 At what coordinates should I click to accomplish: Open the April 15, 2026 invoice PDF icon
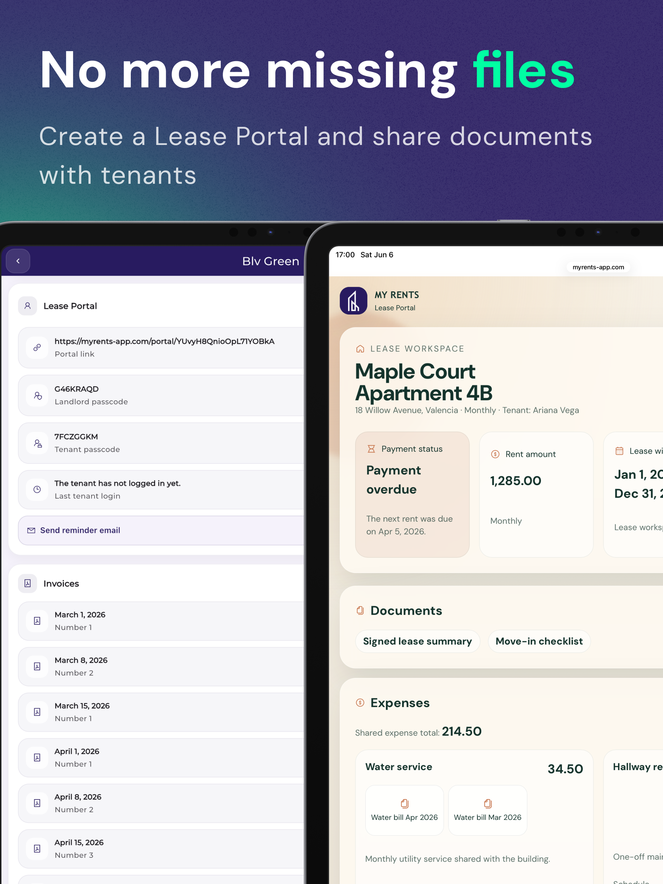tap(37, 848)
